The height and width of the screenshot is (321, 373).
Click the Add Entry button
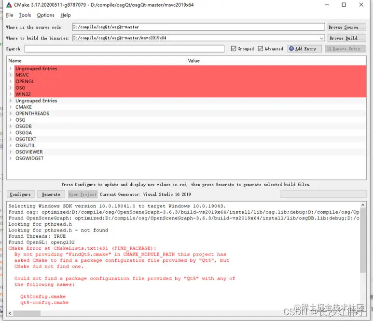coord(304,49)
